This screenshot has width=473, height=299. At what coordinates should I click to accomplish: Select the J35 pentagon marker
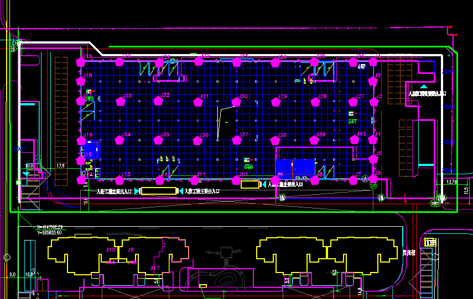point(159,140)
